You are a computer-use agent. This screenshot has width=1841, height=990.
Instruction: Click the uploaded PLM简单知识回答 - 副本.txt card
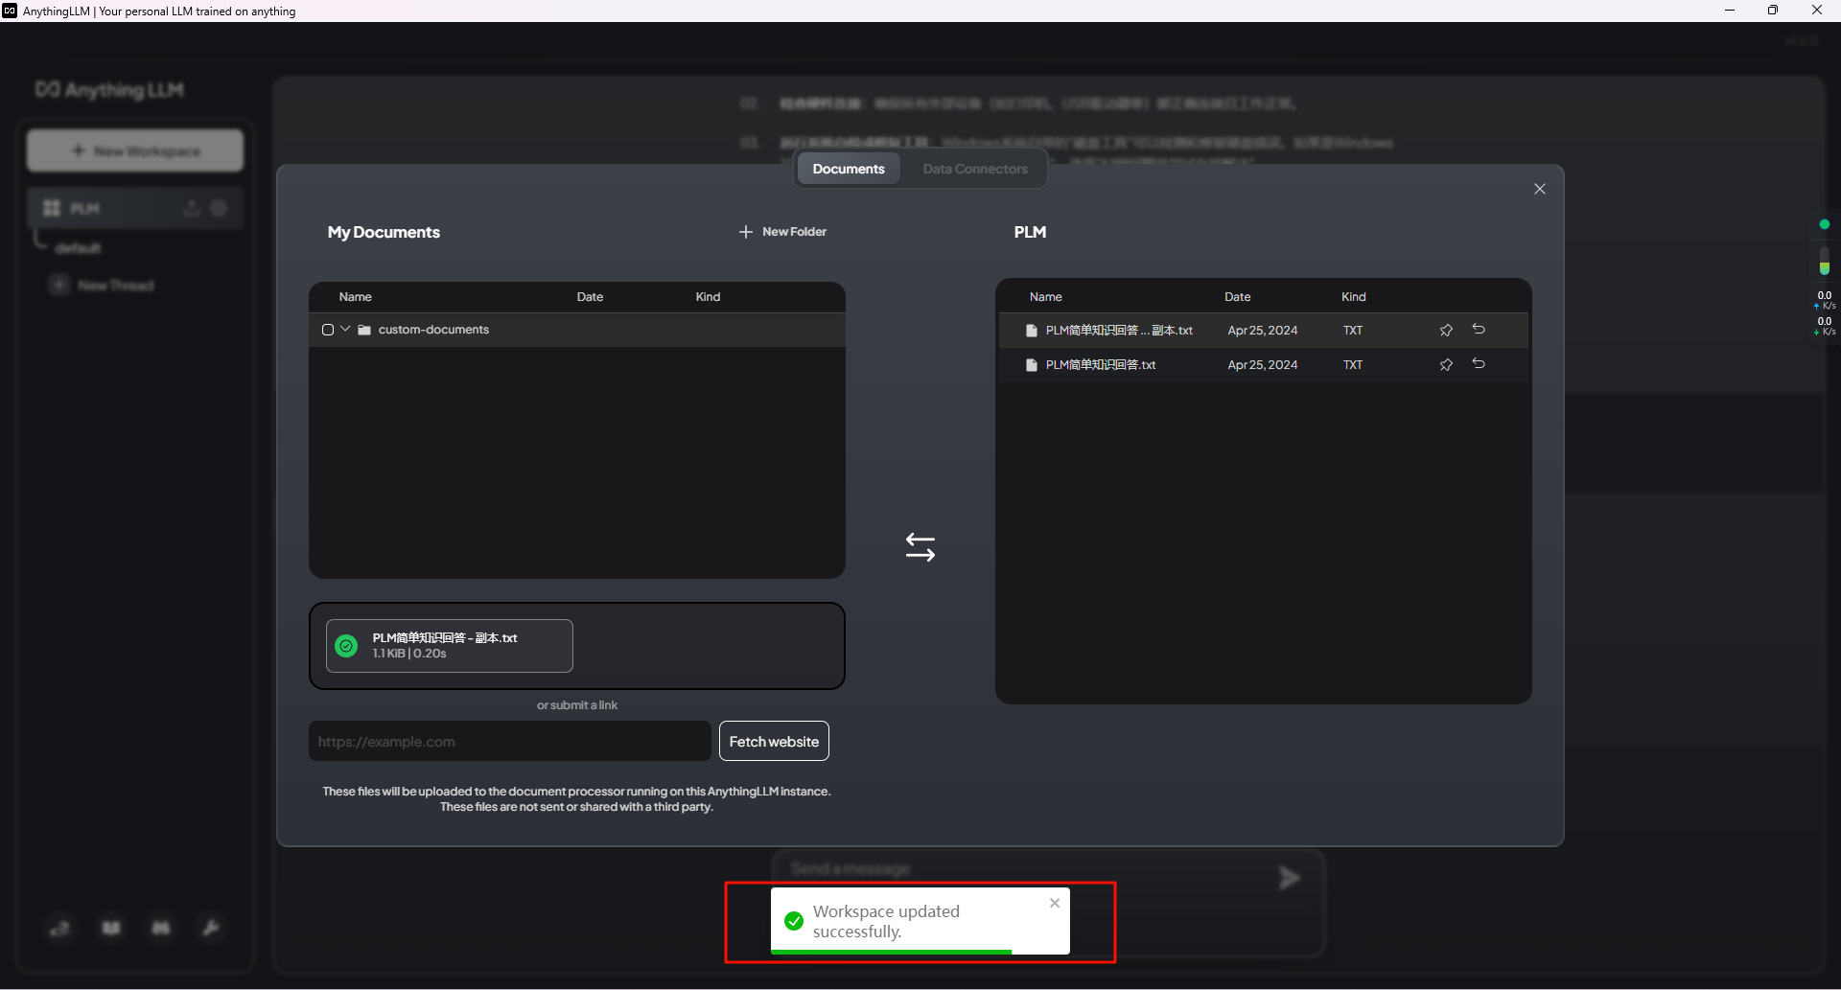450,646
